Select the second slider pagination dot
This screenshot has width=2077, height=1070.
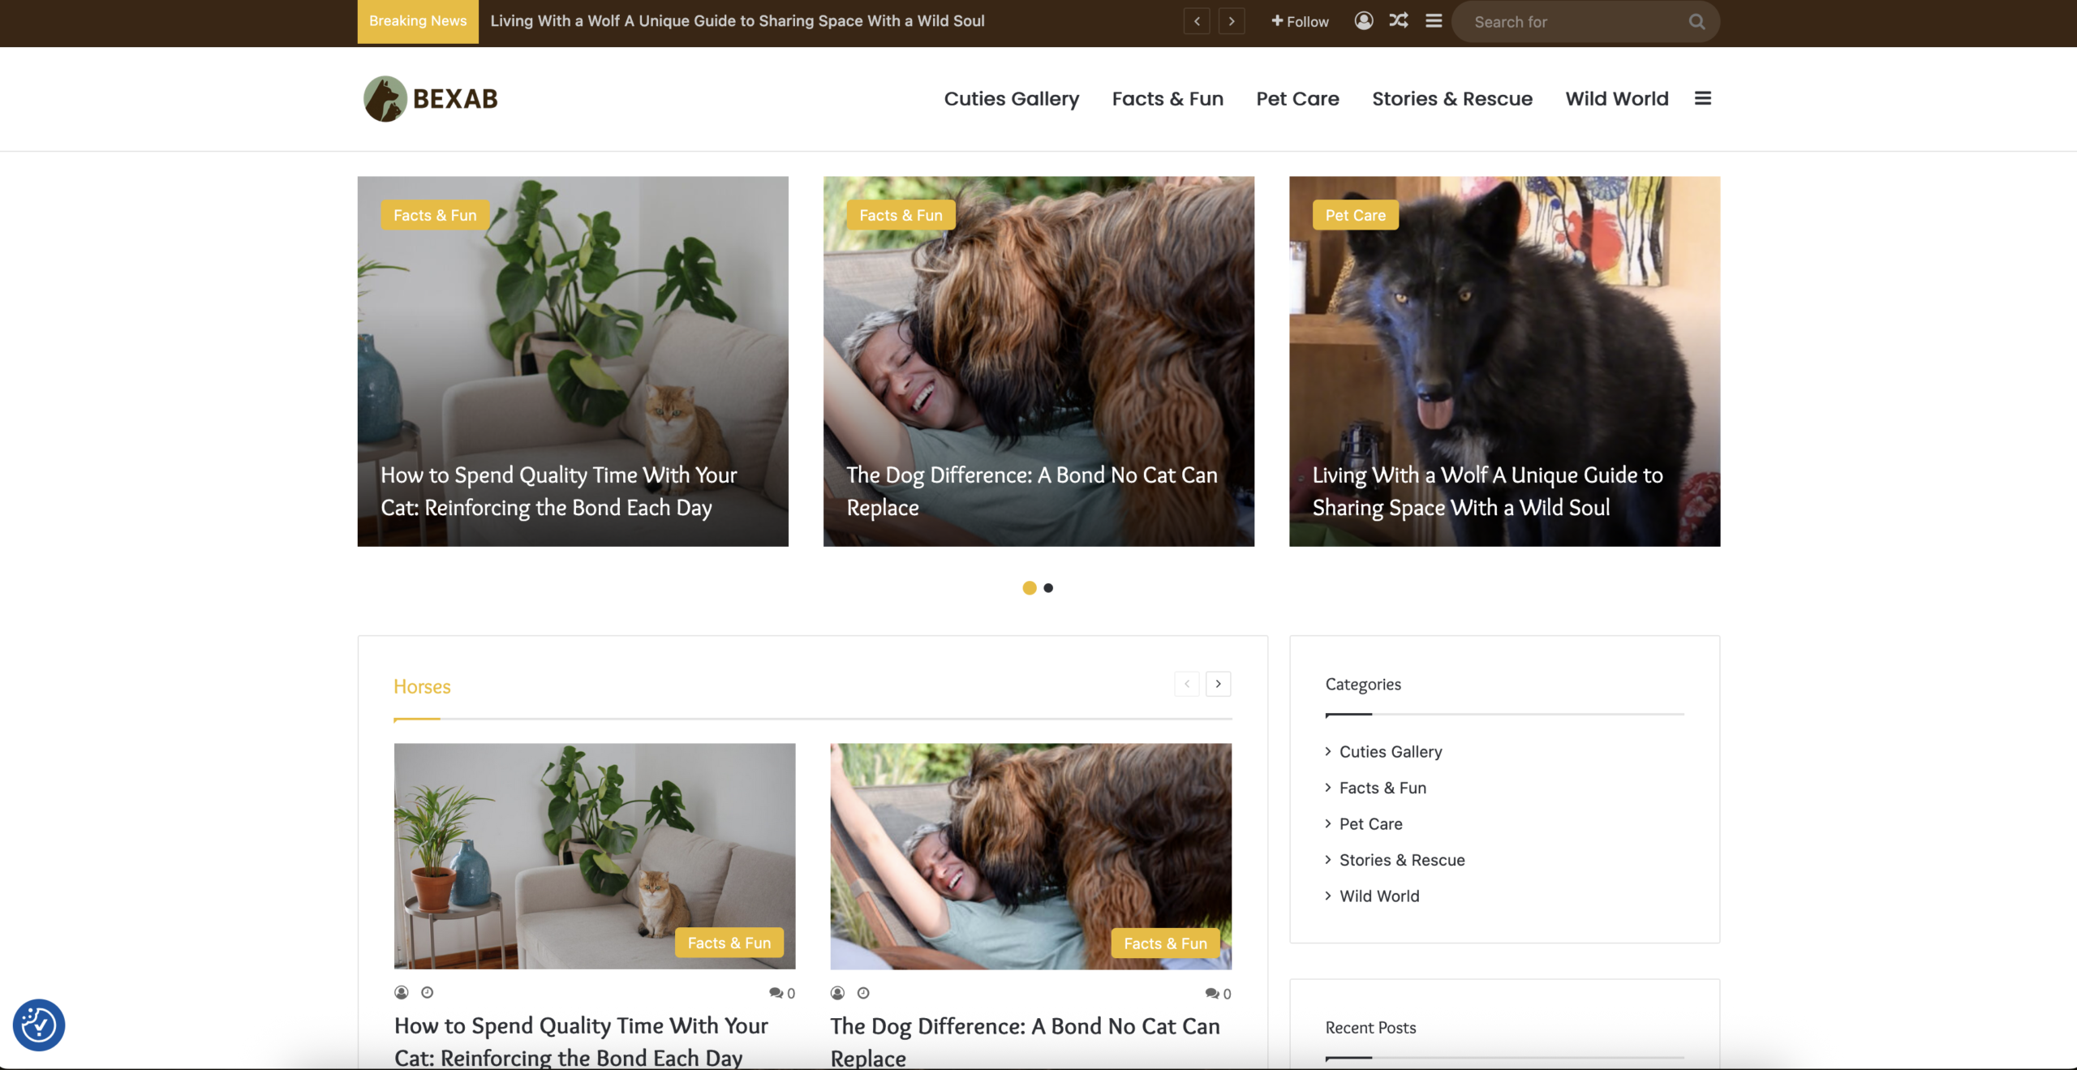point(1048,588)
